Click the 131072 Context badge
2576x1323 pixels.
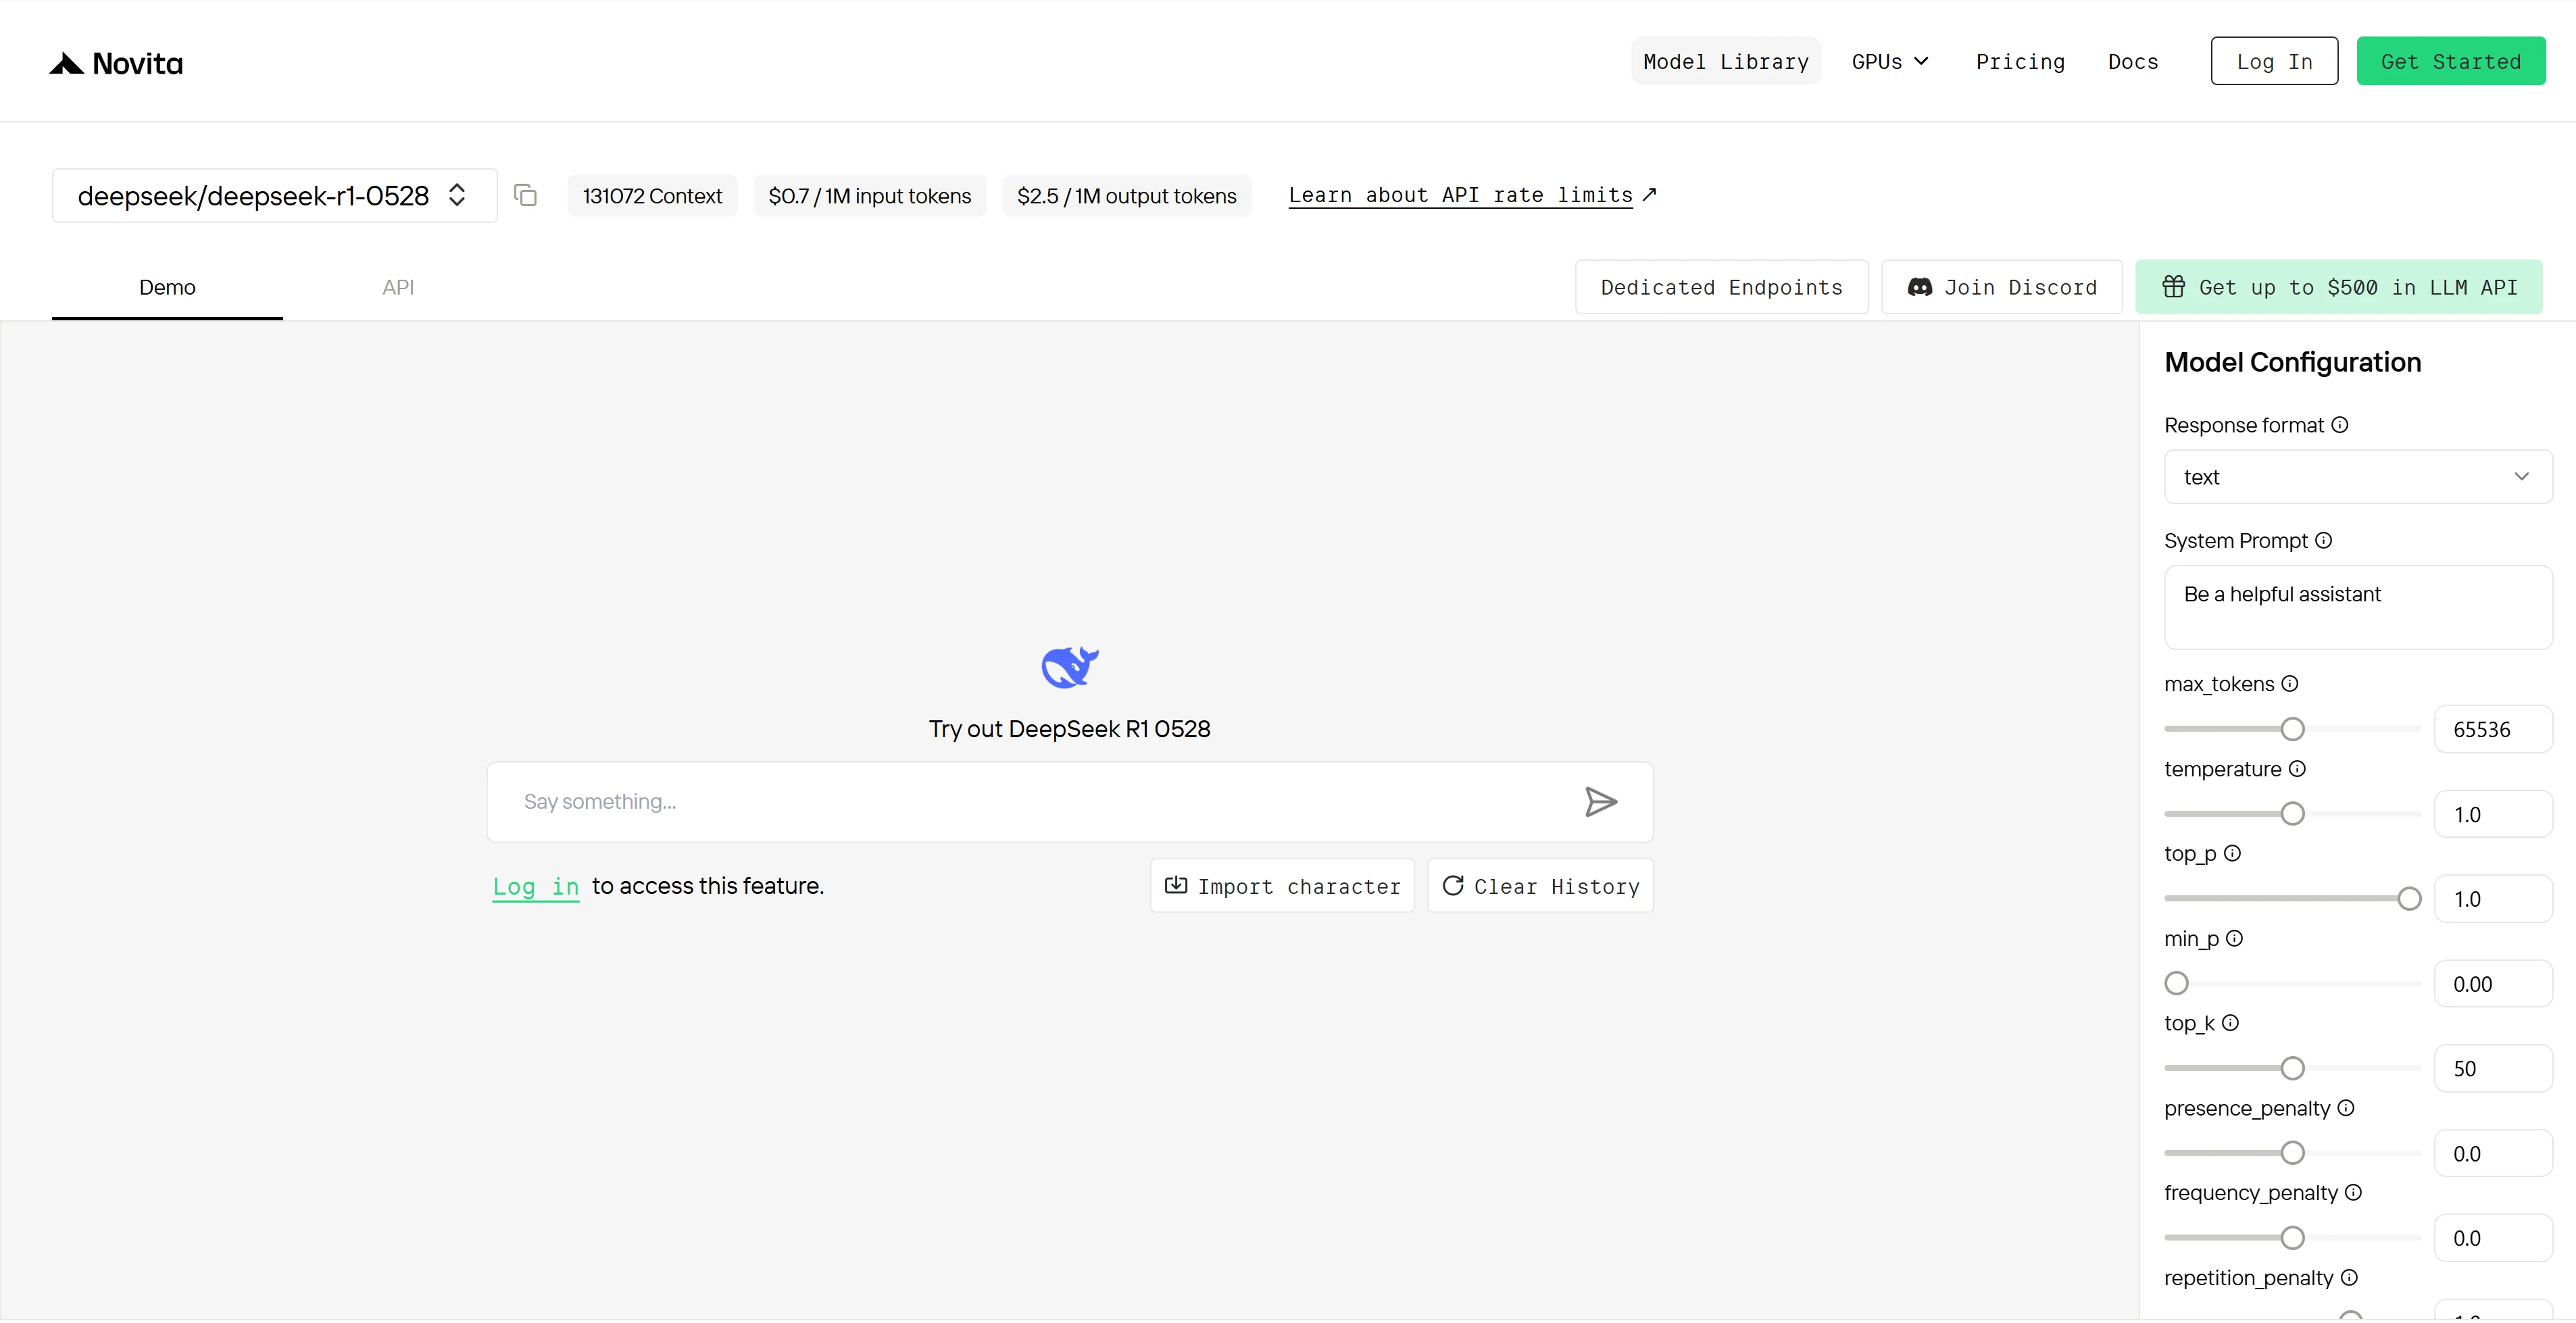(x=652, y=196)
